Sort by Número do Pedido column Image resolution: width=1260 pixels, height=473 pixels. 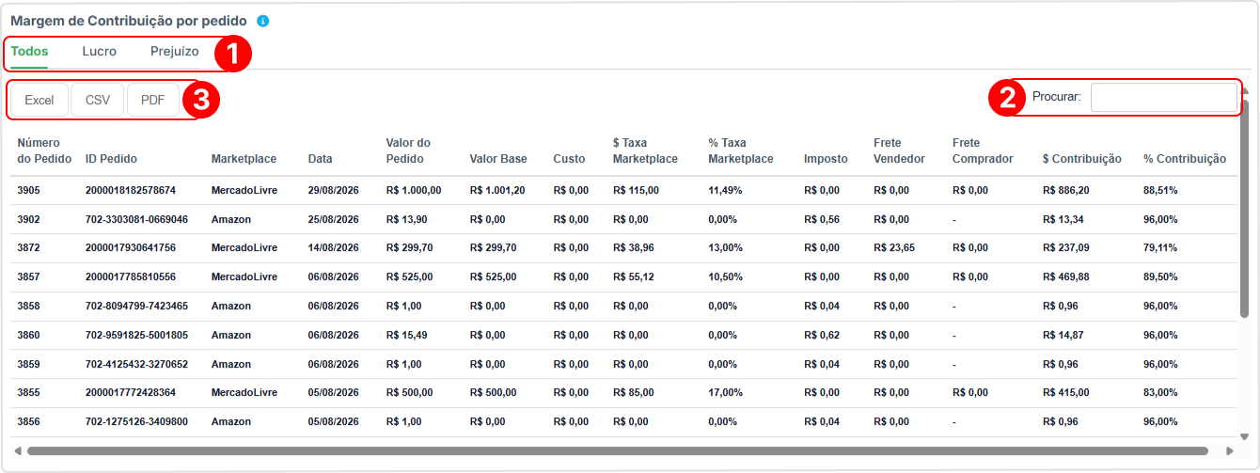(44, 150)
